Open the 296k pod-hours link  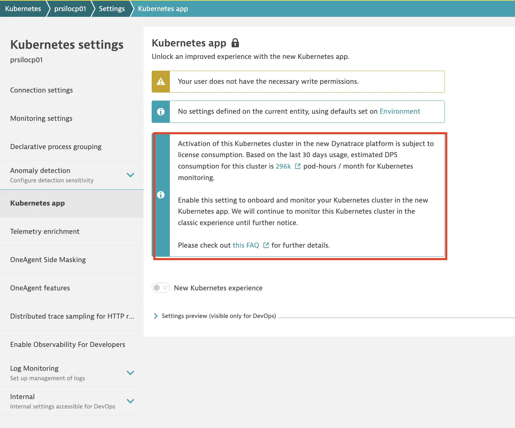(283, 166)
